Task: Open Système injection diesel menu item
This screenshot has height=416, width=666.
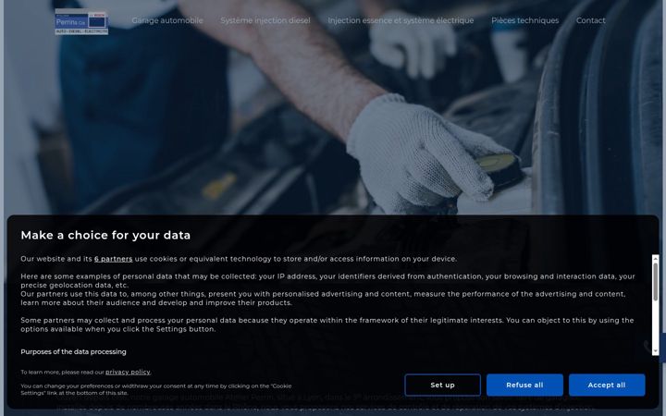Action: 265,20
